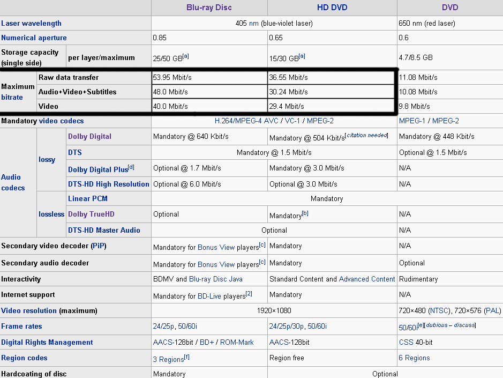Click the dubious tag link
This screenshot has height=378, width=503.
point(437,325)
